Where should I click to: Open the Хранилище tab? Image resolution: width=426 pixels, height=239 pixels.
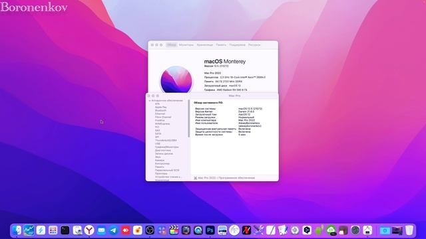205,45
